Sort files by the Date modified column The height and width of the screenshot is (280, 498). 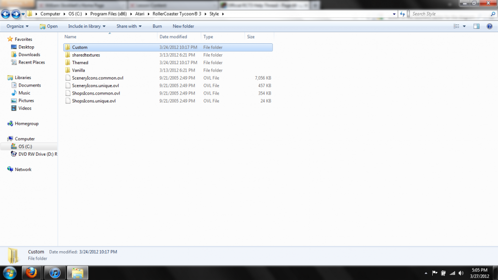point(173,37)
